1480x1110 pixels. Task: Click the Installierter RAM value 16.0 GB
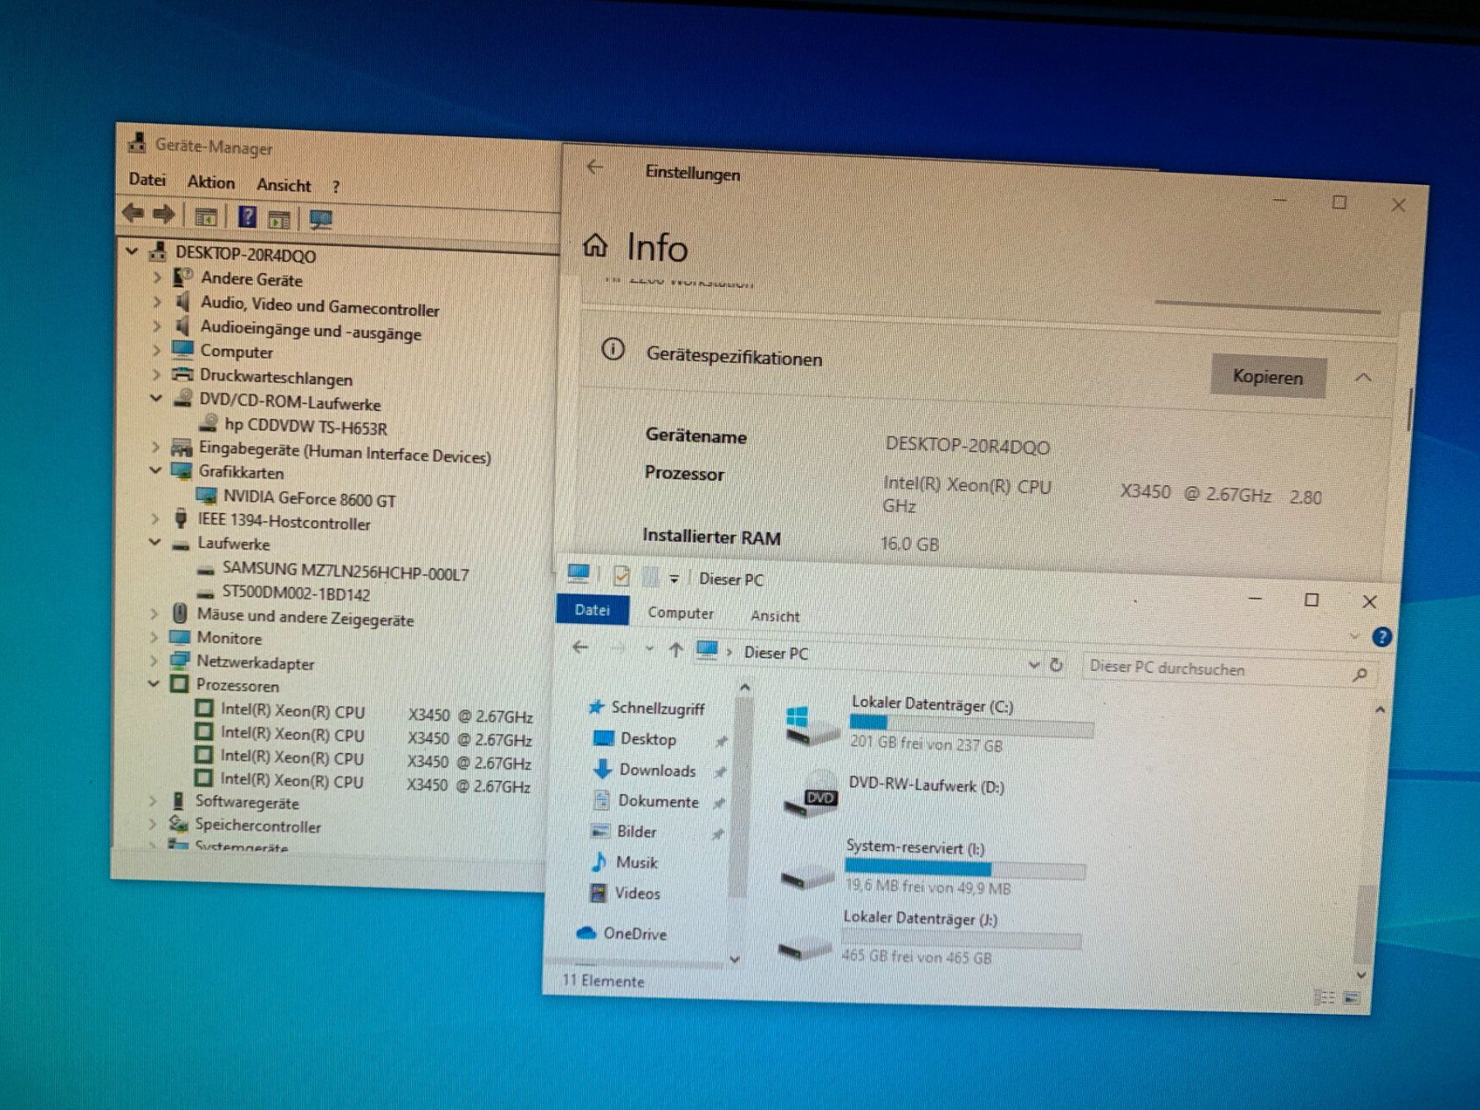coord(909,543)
